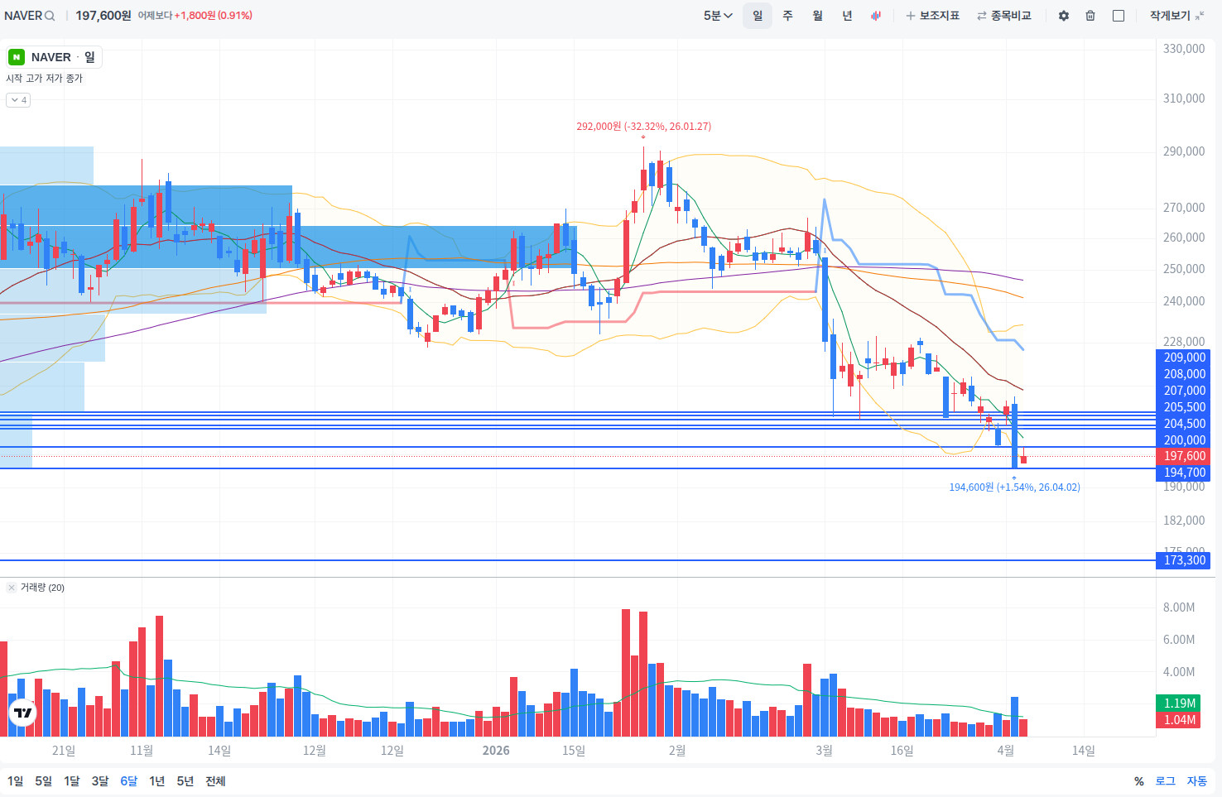Click the 2026 year marker on time axis
Image resolution: width=1222 pixels, height=797 pixels.
(x=496, y=751)
